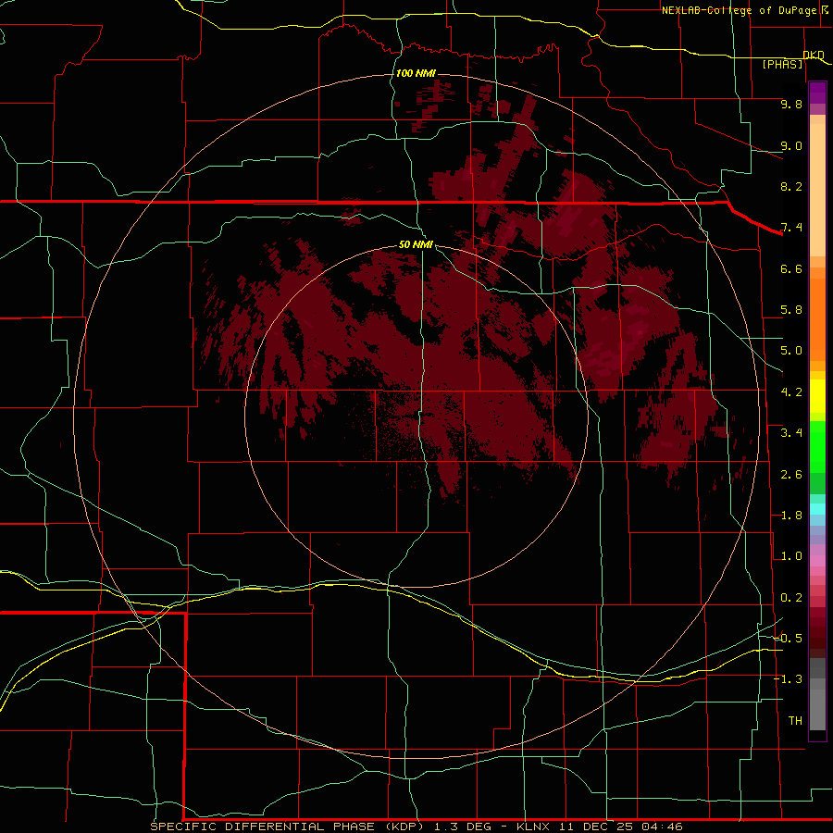Viewport: 833px width, 833px height.
Task: Click the yellow color band in legend
Action: pyautogui.click(x=817, y=396)
